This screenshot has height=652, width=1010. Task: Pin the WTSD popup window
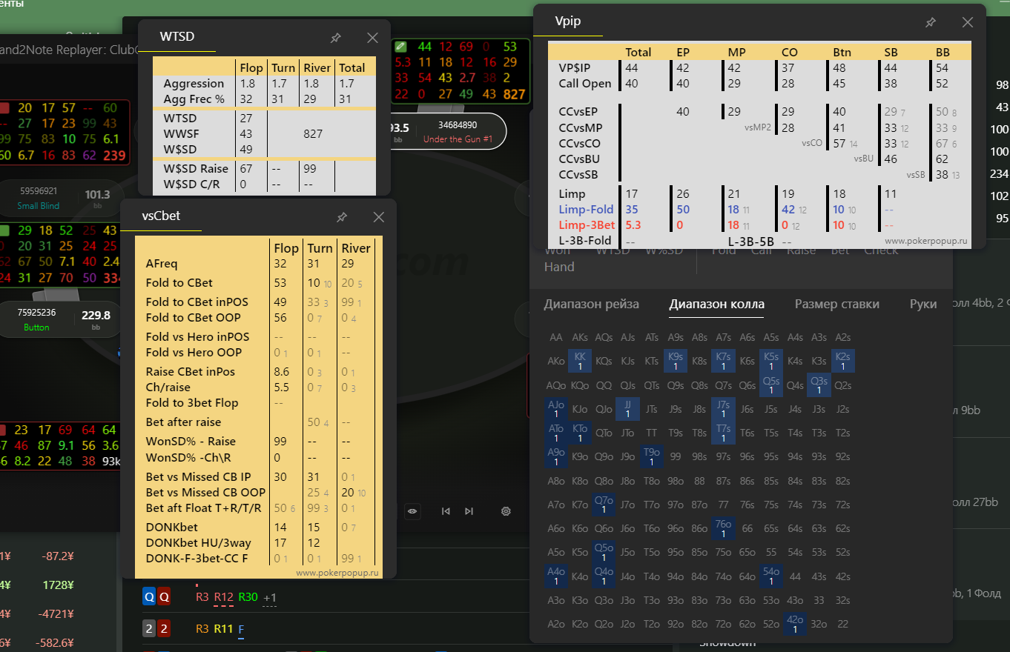pyautogui.click(x=335, y=38)
